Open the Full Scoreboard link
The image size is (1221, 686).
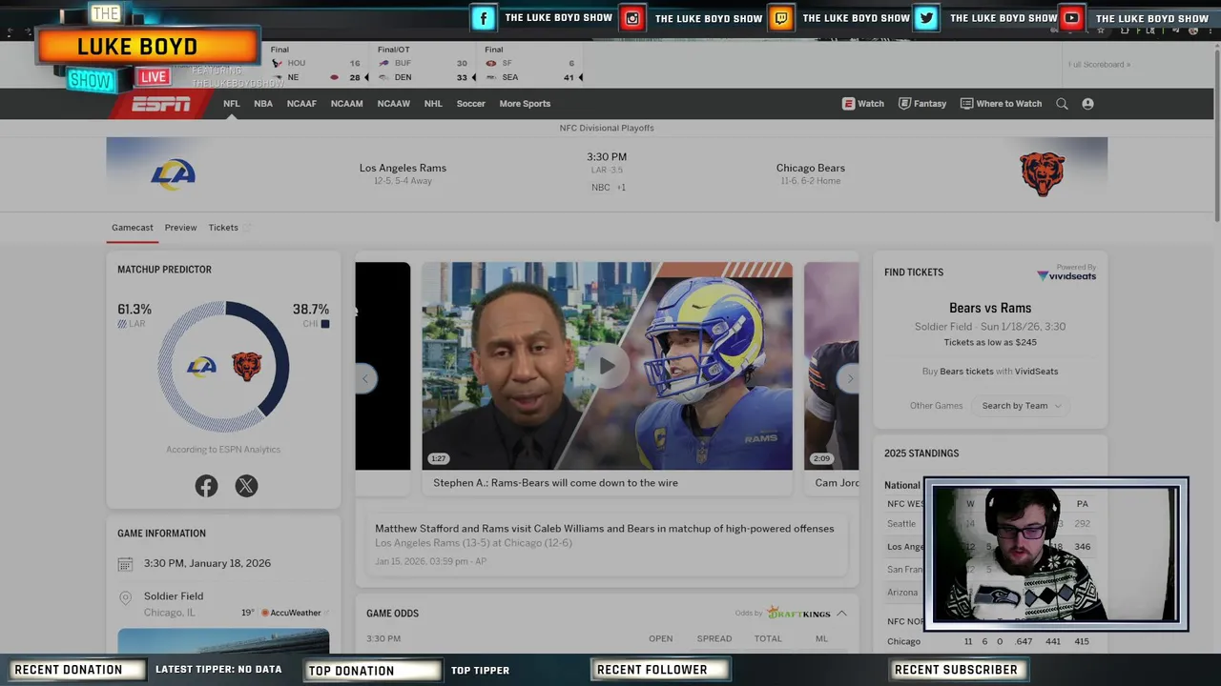(x=1099, y=65)
